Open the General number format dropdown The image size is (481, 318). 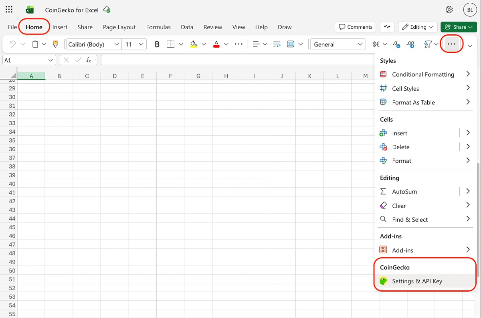(x=338, y=44)
